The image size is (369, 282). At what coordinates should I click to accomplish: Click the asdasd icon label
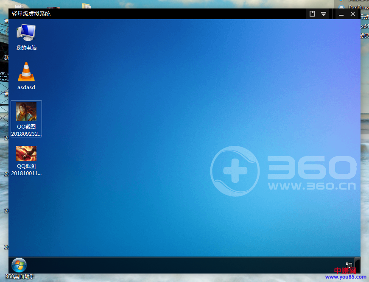point(26,87)
